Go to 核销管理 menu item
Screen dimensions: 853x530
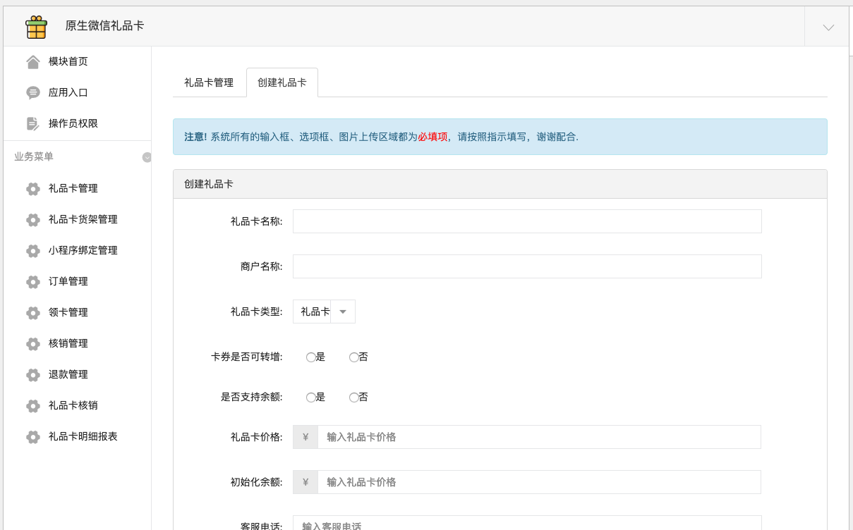[68, 344]
